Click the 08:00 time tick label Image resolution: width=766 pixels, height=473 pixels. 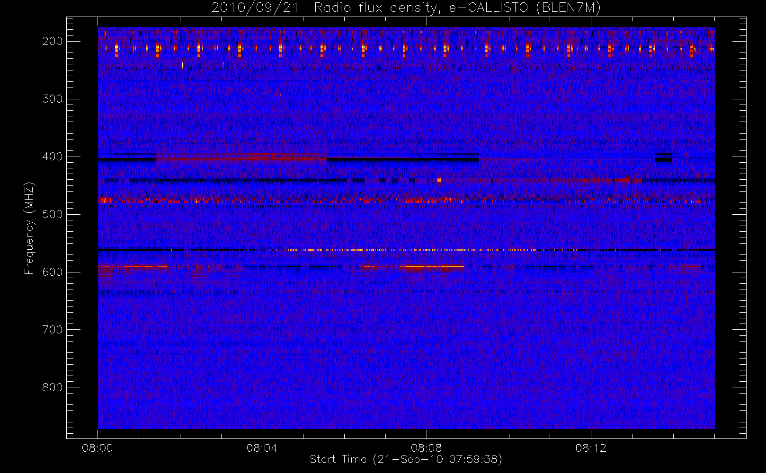(98, 448)
